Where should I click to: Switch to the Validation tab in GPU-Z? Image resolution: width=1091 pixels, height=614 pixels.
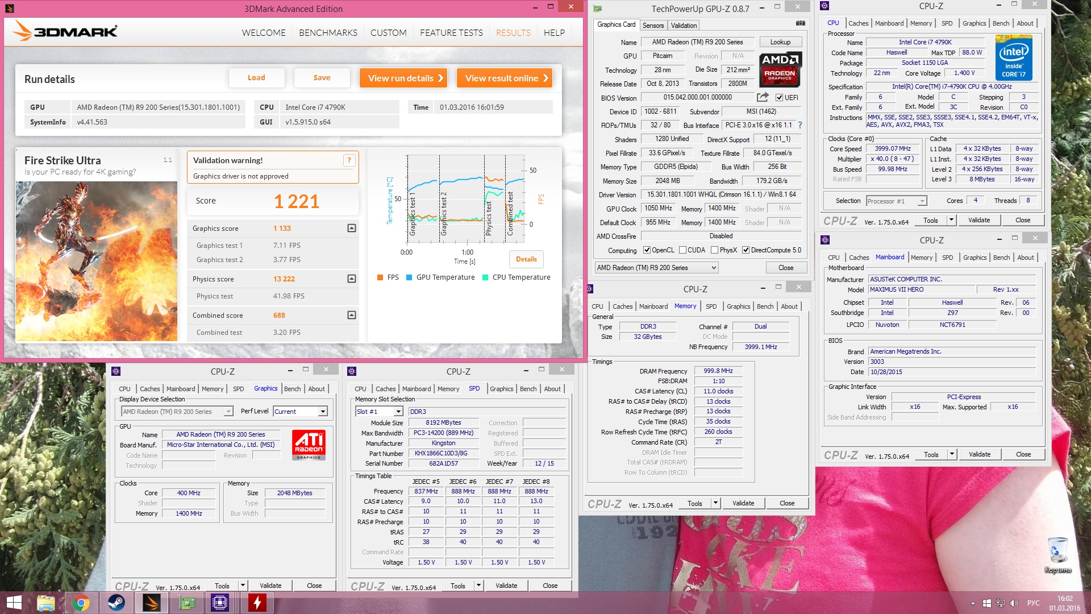click(x=684, y=26)
